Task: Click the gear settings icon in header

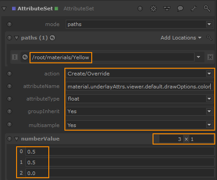Action: (153, 9)
